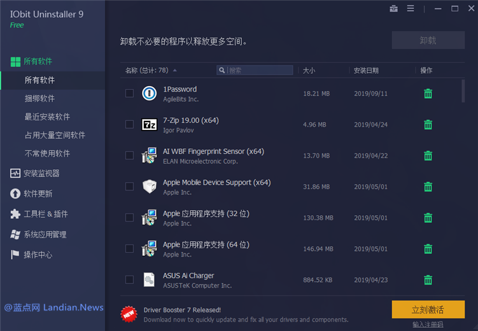Click trash icon for Apple Mobile Device Support

[x=428, y=187]
